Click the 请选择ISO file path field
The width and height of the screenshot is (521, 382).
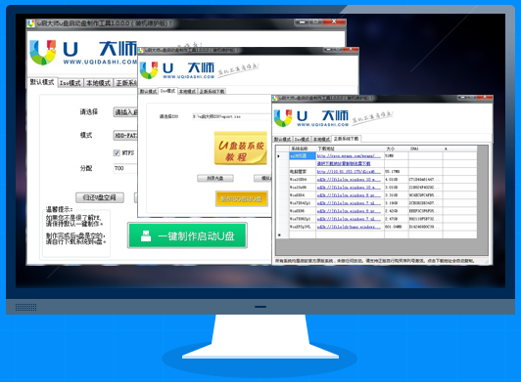point(231,116)
